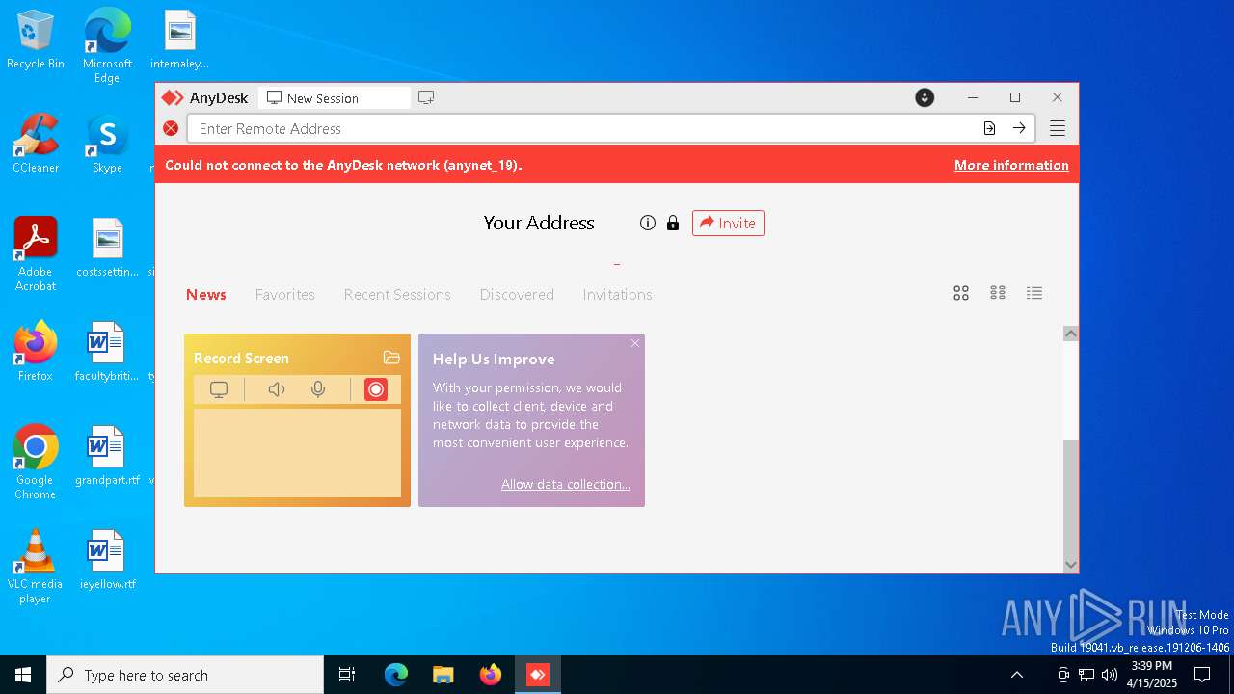Open the taskbar clock and calendar
Screen dimensions: 1234x694
pos(1152,675)
